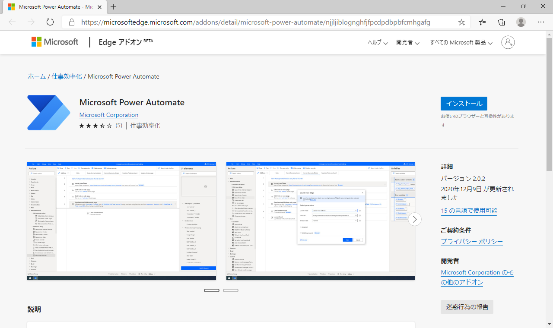View site security lock info
Screen dimensions: 553x328
[72, 22]
